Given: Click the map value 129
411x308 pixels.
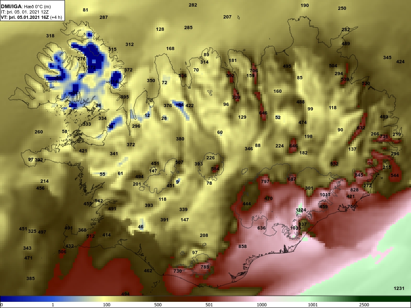Looking at the screenshot, I should pos(242,117).
